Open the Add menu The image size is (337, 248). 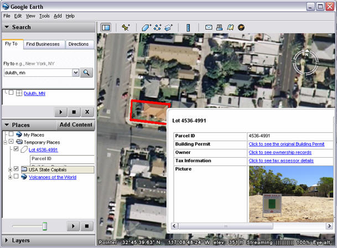58,16
